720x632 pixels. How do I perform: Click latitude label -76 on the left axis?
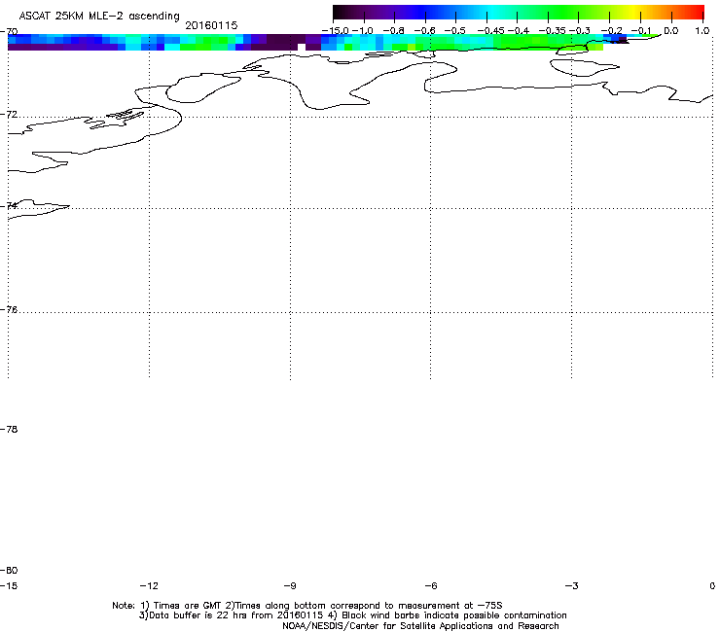pyautogui.click(x=9, y=310)
